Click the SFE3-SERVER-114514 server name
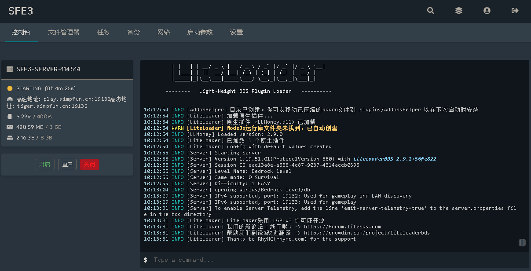531x271 pixels. [48, 69]
